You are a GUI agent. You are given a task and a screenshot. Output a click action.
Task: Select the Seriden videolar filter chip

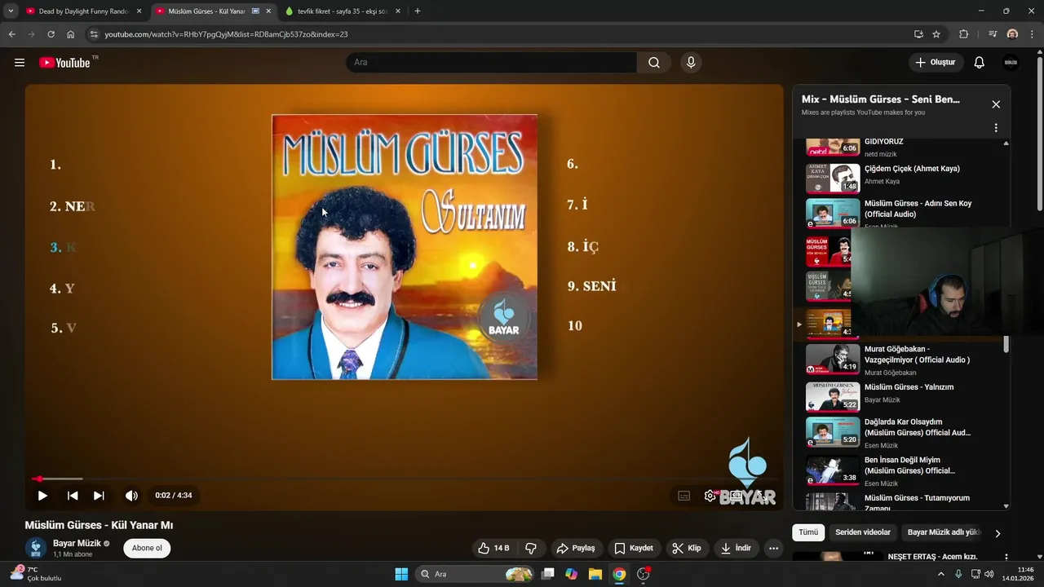click(x=863, y=532)
